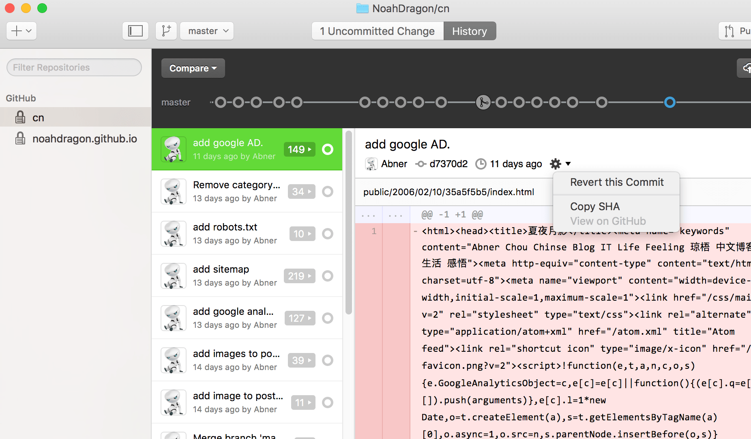Click the avatar on 'add image to post...' row
This screenshot has height=439, width=751.
tap(174, 402)
